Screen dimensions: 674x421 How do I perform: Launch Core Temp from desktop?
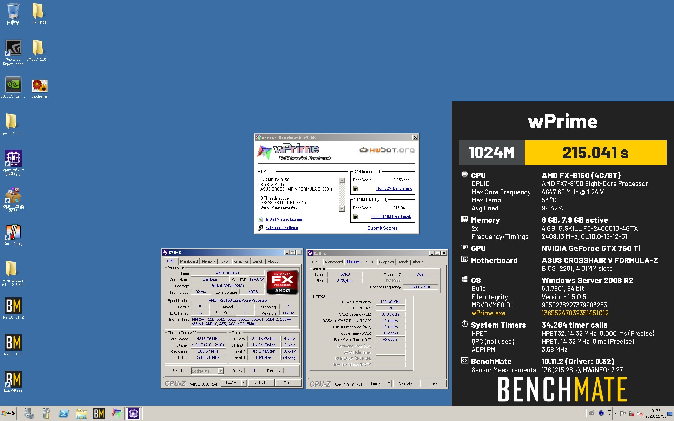click(13, 235)
